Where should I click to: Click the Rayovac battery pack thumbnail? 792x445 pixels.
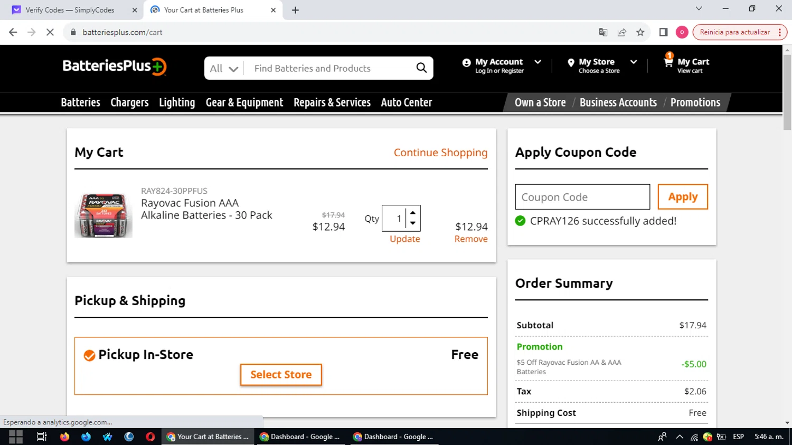(x=103, y=215)
